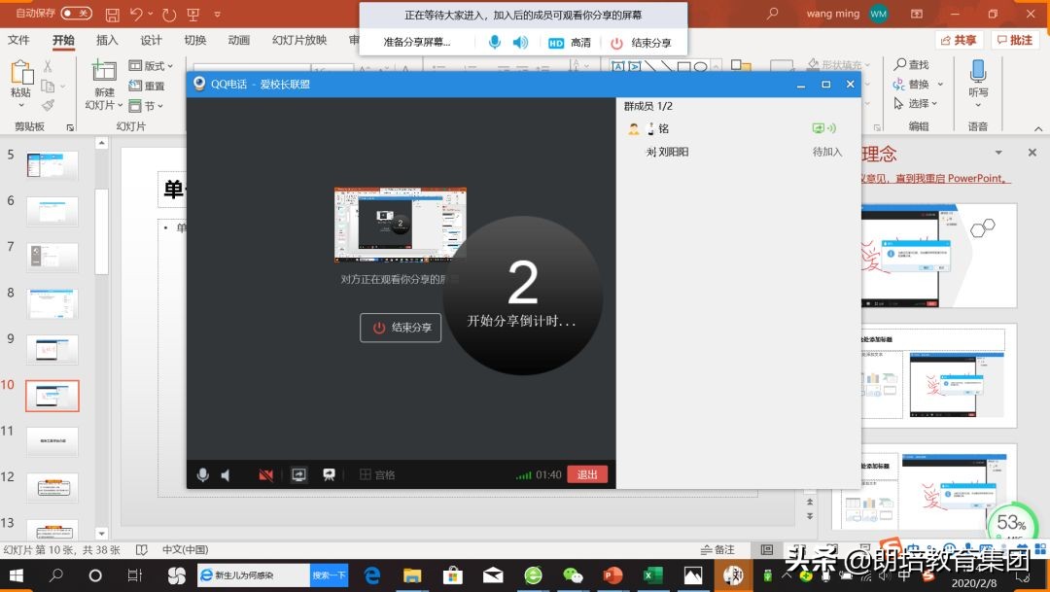Select the speaker icon in call controls
This screenshot has width=1050, height=592.
click(226, 474)
